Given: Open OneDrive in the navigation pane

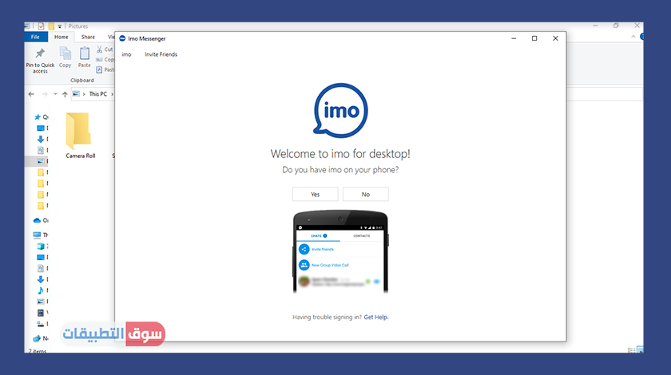Looking at the screenshot, I should [38, 220].
